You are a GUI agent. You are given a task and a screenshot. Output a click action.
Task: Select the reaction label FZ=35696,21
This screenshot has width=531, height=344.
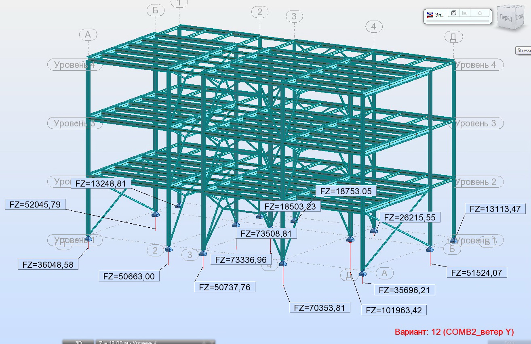point(405,289)
